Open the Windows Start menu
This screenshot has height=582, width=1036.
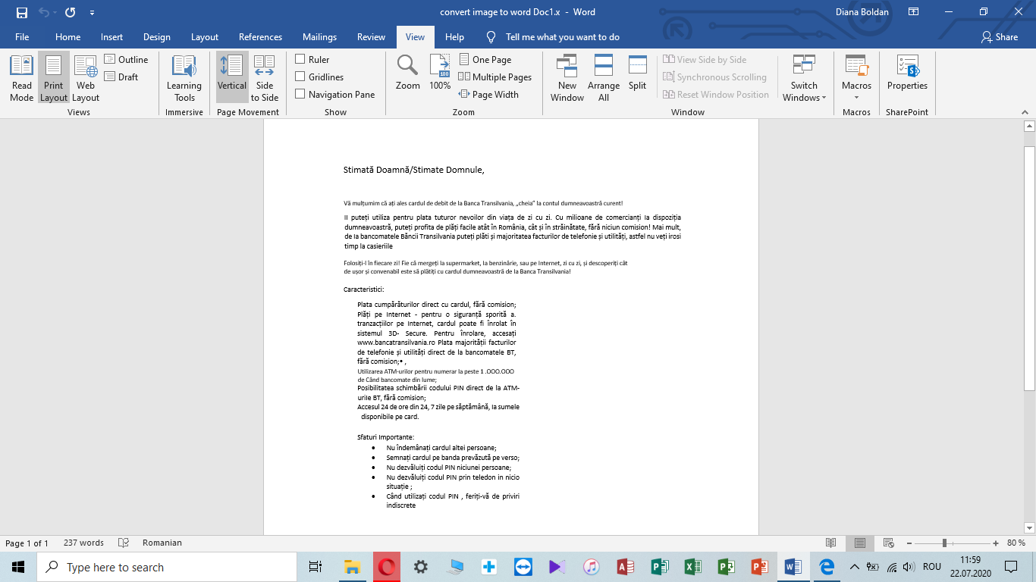coord(18,567)
